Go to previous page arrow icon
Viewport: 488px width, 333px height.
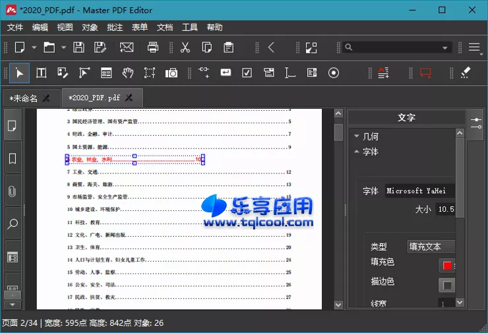point(271,47)
